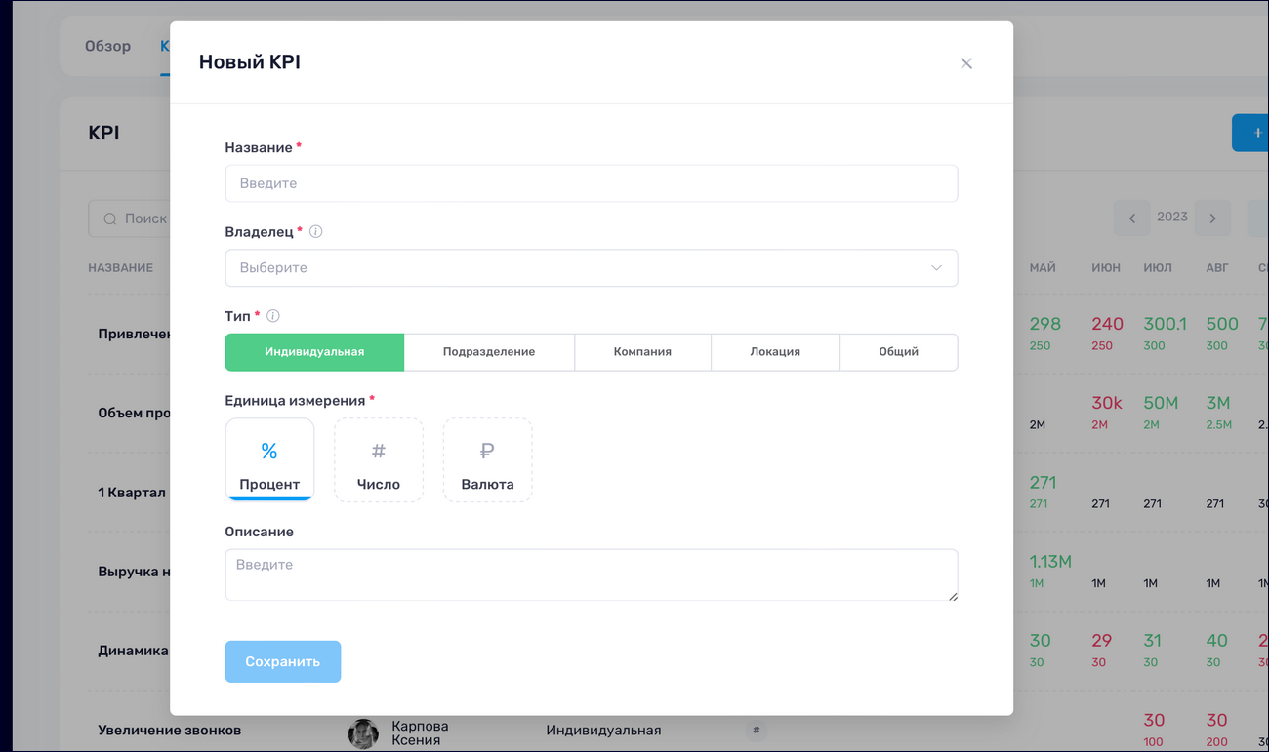
Task: Click the left arrow before the 2023 year
Action: 1132,217
